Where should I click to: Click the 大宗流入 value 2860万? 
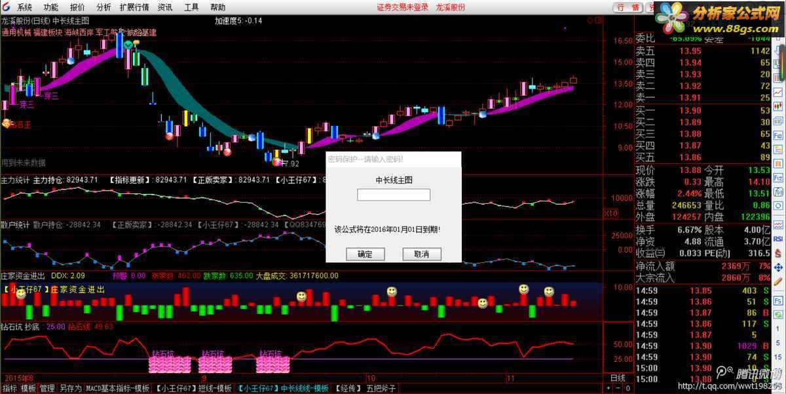[736, 278]
